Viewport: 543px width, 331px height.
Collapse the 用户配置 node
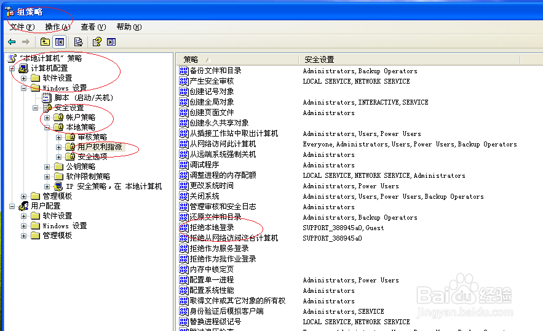[12, 206]
